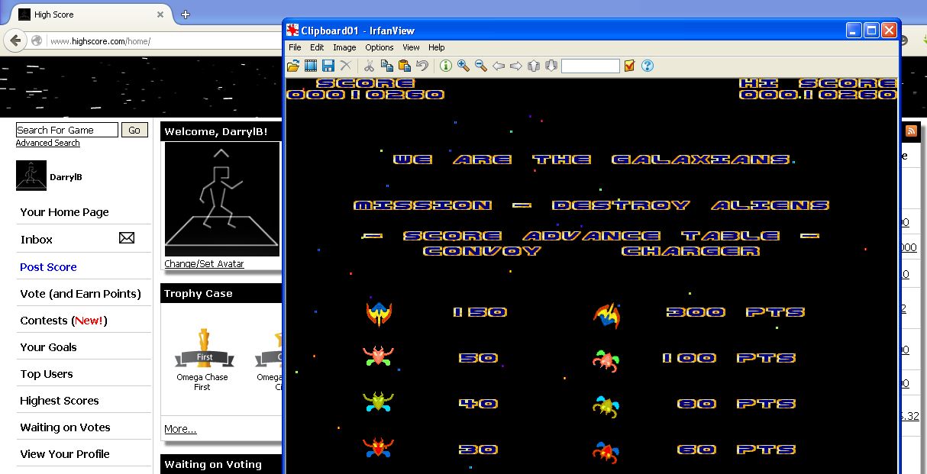Image resolution: width=927 pixels, height=474 pixels.
Task: Open the Slideshow filmstrip icon in IrfanView
Action: point(311,66)
